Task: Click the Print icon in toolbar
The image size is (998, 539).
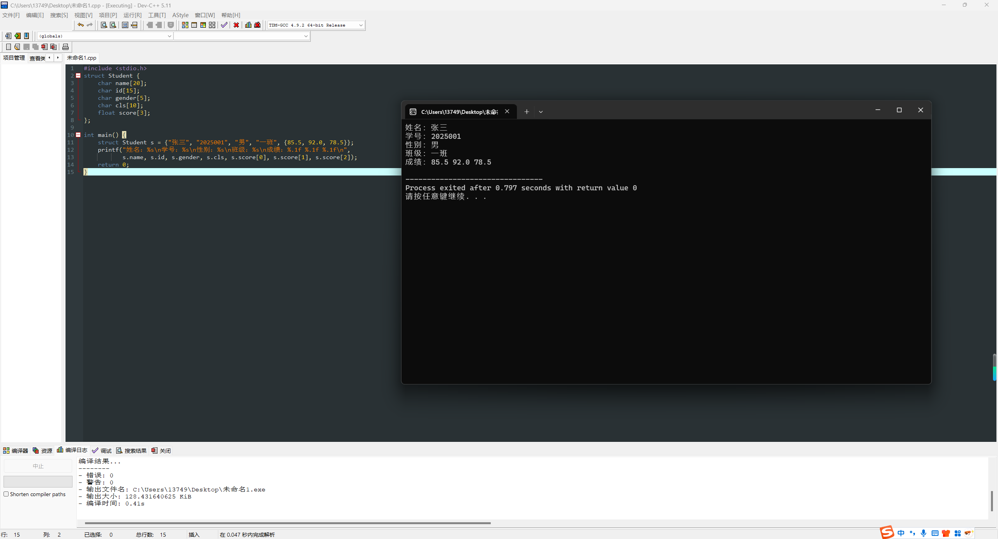Action: tap(65, 47)
